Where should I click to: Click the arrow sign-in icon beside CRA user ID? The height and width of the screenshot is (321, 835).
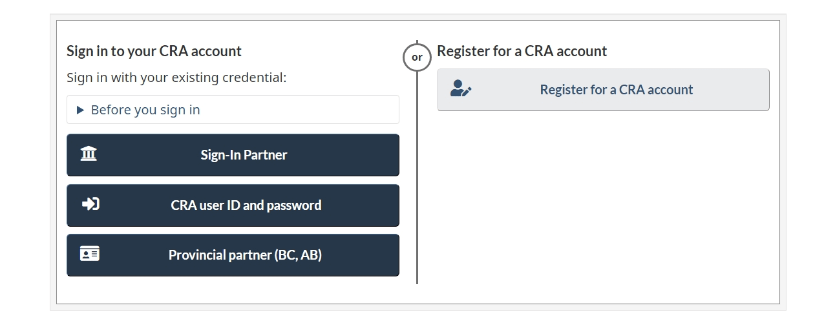pyautogui.click(x=90, y=204)
